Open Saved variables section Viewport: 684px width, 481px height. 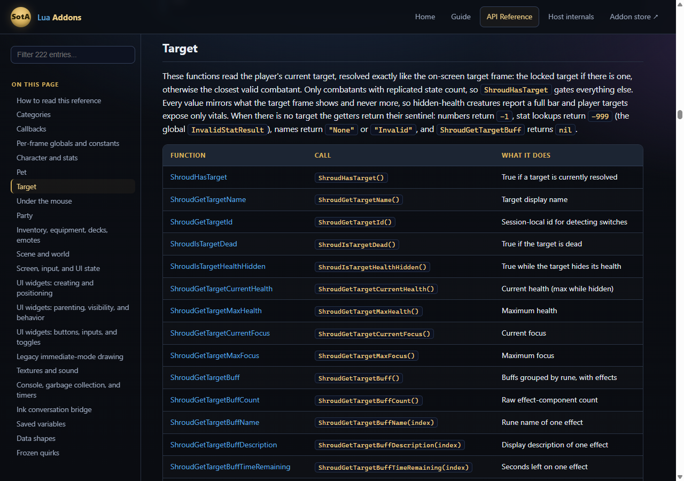point(41,424)
